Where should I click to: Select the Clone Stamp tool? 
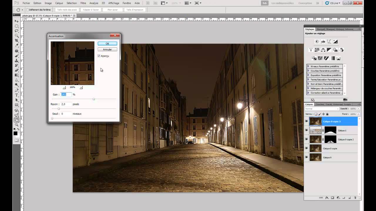coord(16,61)
